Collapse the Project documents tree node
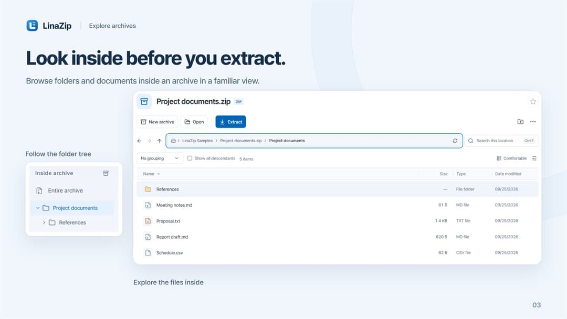Screen dimensions: 567x319 pyautogui.click(x=38, y=208)
